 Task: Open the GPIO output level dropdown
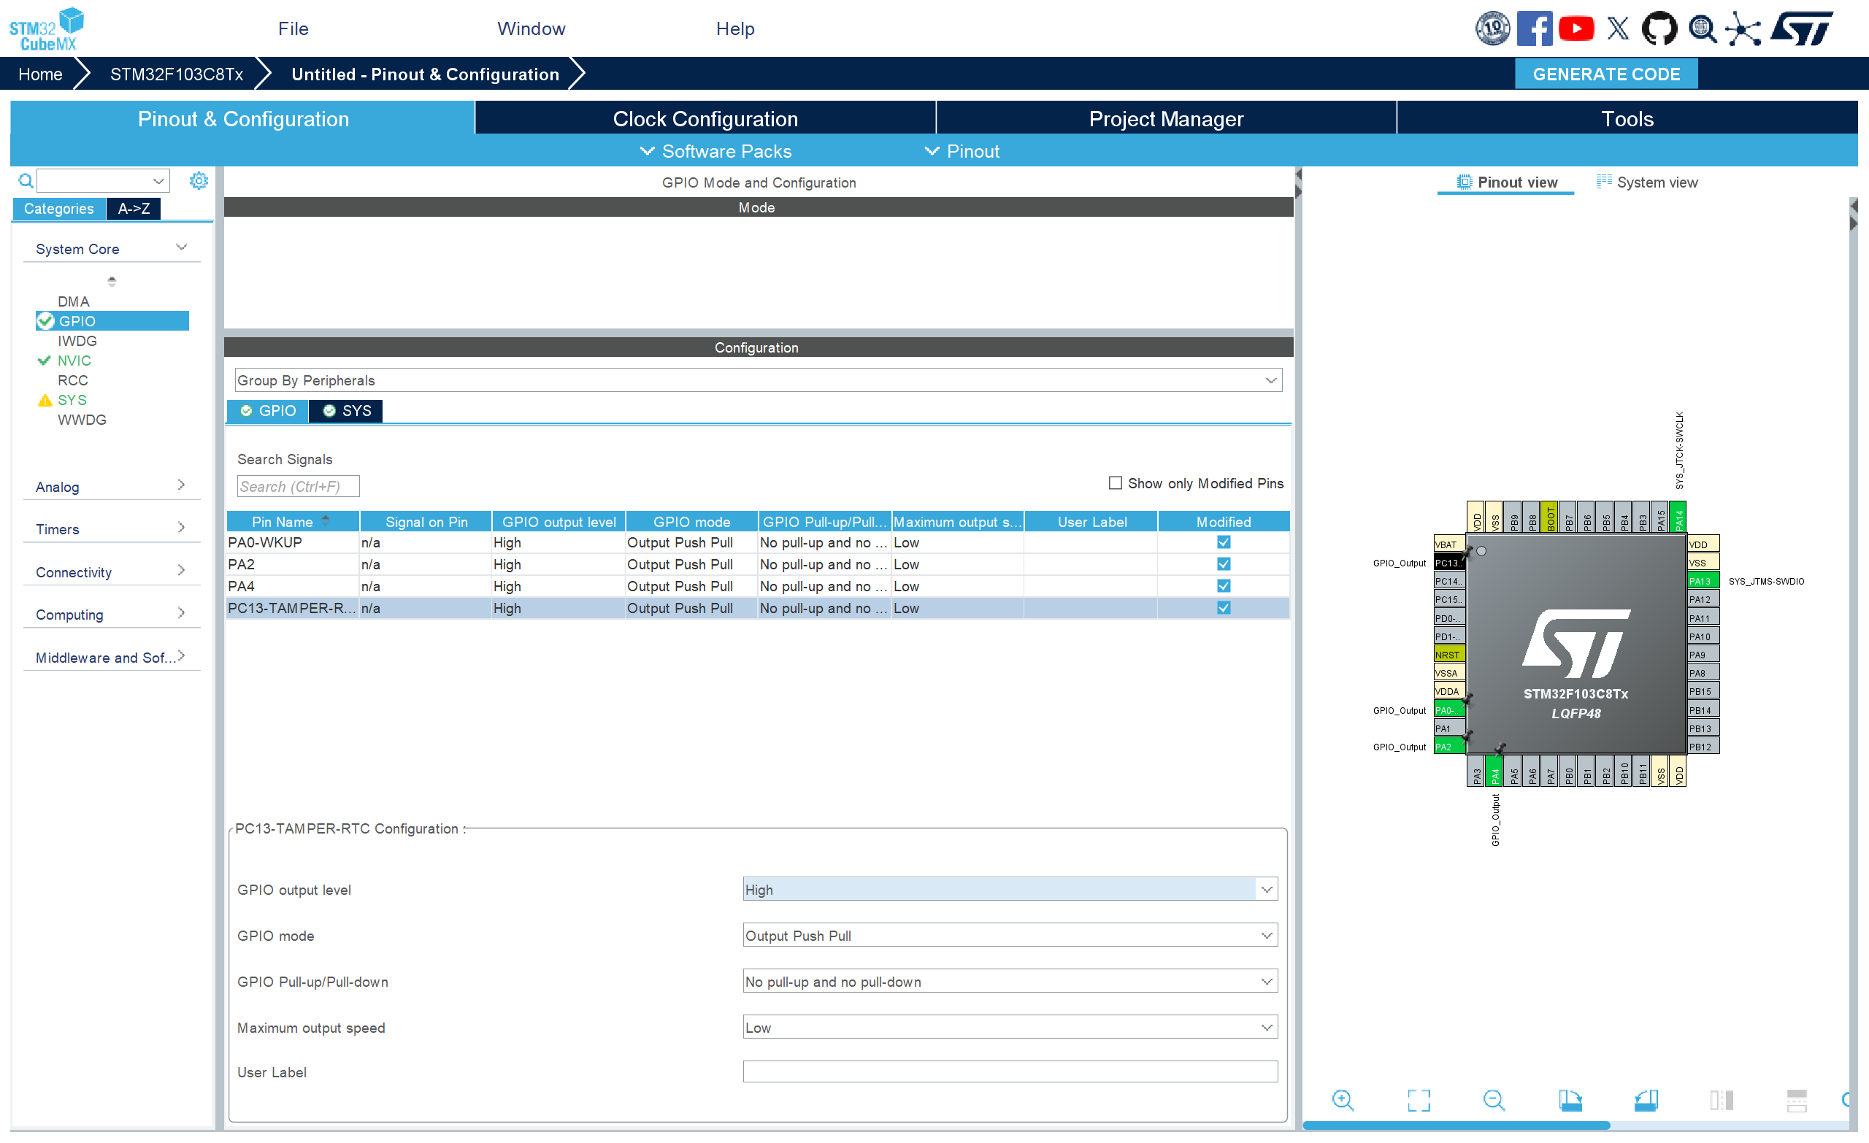[x=1010, y=889]
